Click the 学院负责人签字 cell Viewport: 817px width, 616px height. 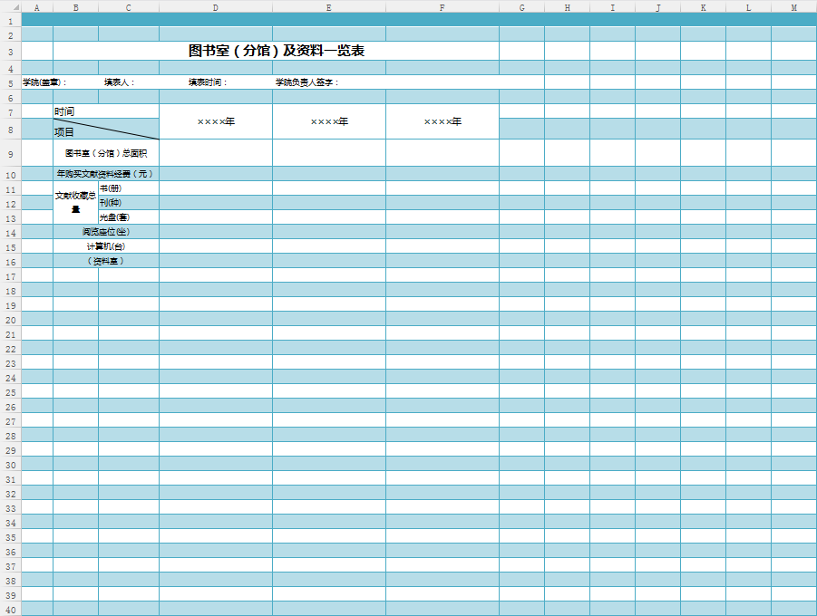pyautogui.click(x=306, y=82)
